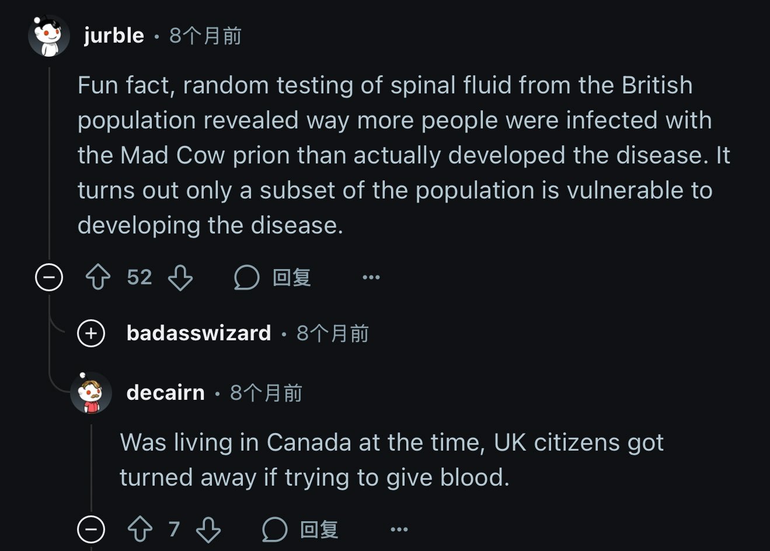This screenshot has width=770, height=551.
Task: Upvote decairn's comment
Action: (140, 530)
